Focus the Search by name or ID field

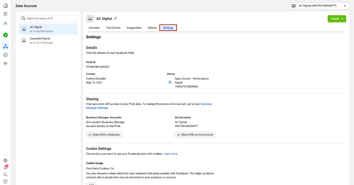click(x=48, y=18)
